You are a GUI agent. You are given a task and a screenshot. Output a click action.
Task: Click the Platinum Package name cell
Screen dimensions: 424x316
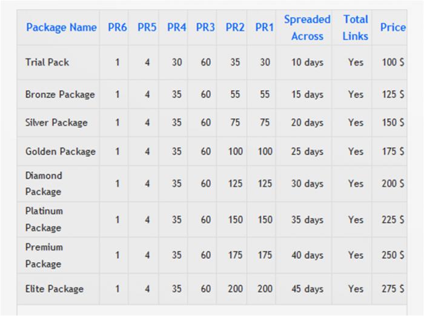point(44,219)
